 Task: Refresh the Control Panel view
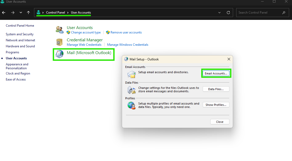(228, 13)
